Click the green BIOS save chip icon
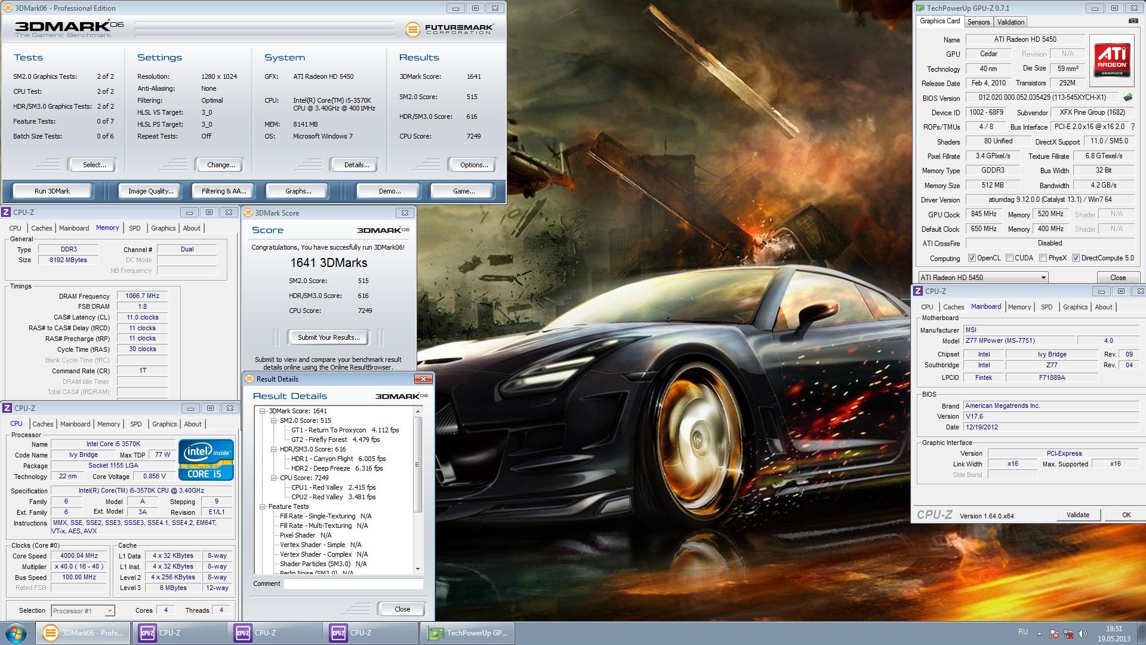Screen dimensions: 1146x645 click(1128, 97)
